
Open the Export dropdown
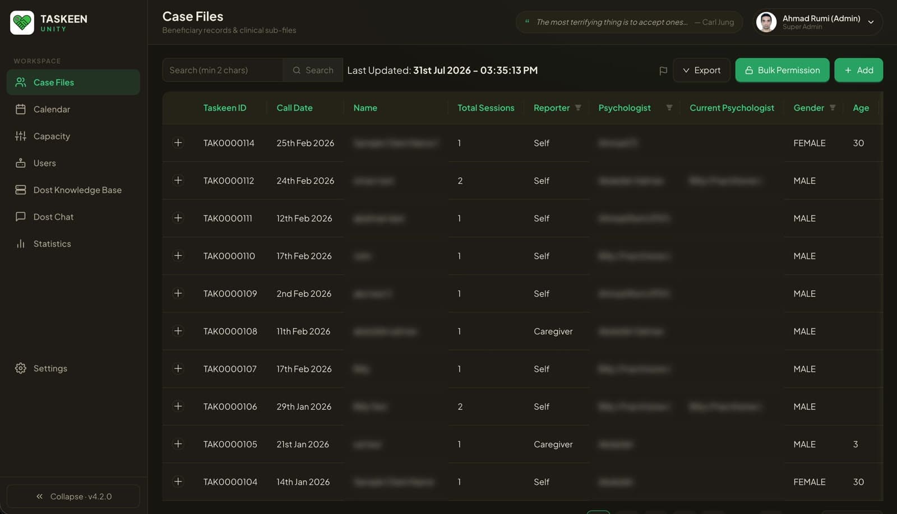(701, 70)
